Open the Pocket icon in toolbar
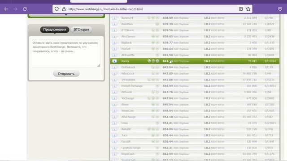The image size is (287, 161). (280, 9)
